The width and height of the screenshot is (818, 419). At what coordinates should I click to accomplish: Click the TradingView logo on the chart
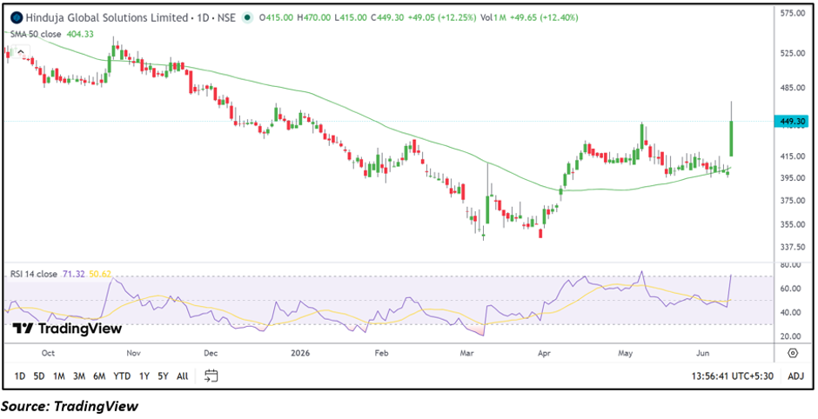click(67, 329)
